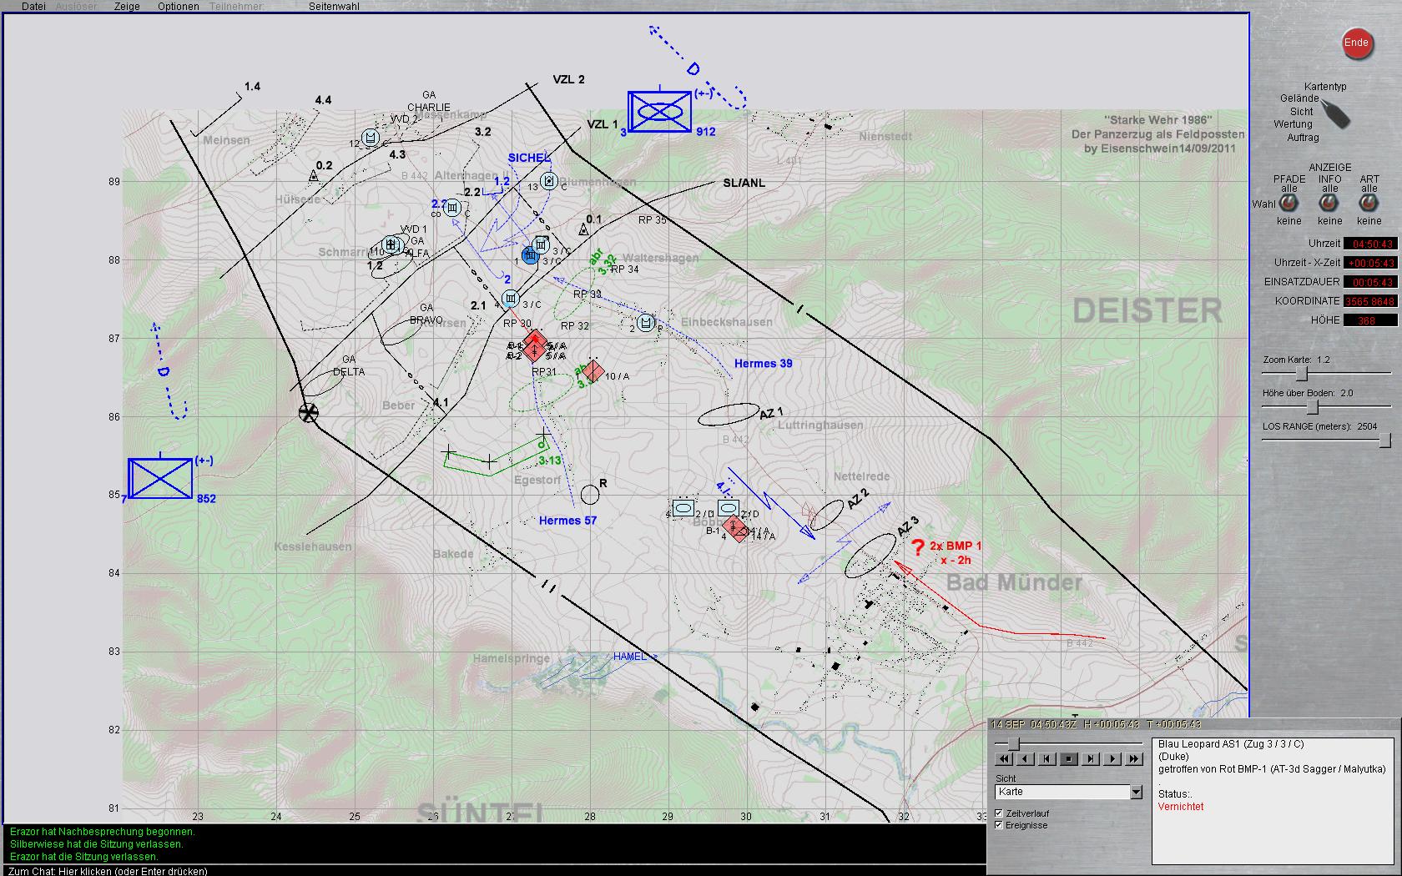Click the stop playback button

tap(1069, 759)
